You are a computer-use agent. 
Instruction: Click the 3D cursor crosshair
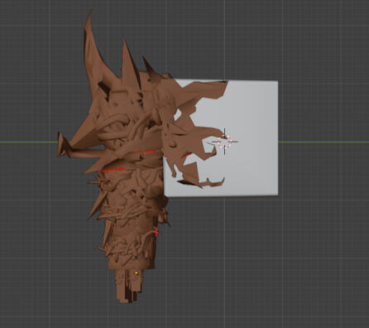click(224, 142)
